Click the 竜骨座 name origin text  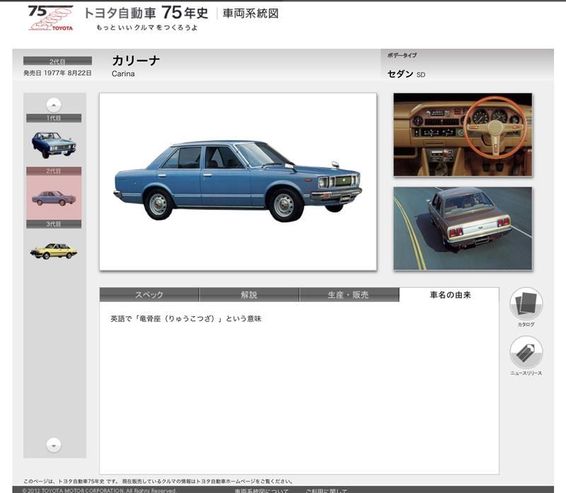[186, 319]
